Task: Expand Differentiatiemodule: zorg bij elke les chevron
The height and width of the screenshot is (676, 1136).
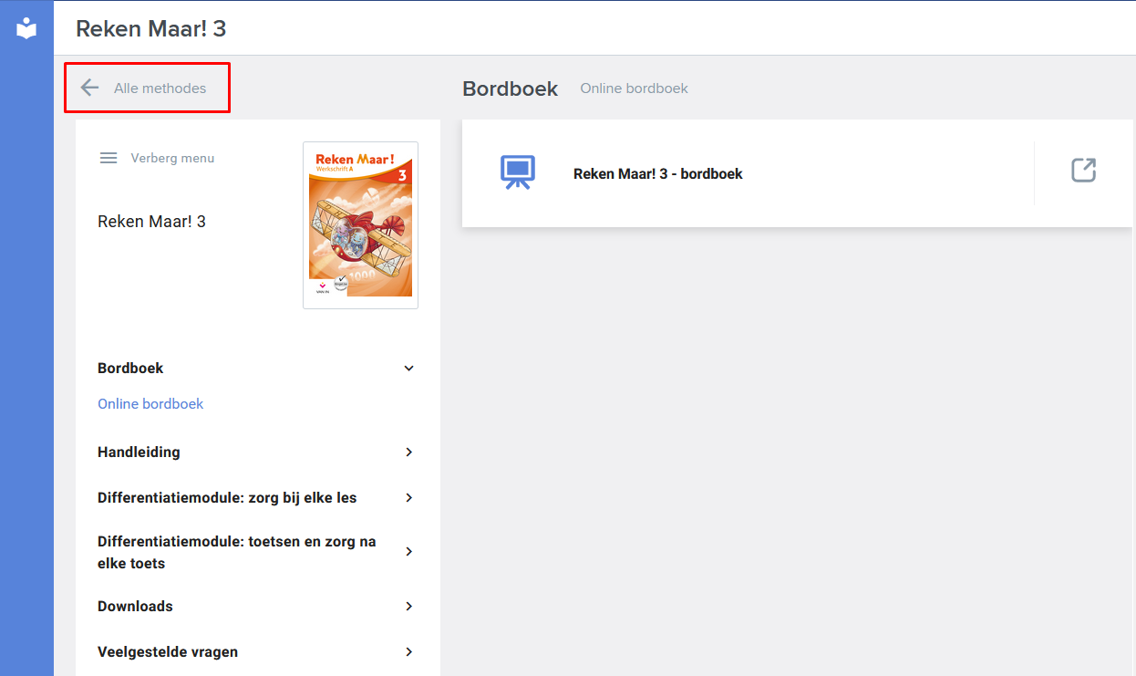Action: click(x=408, y=498)
